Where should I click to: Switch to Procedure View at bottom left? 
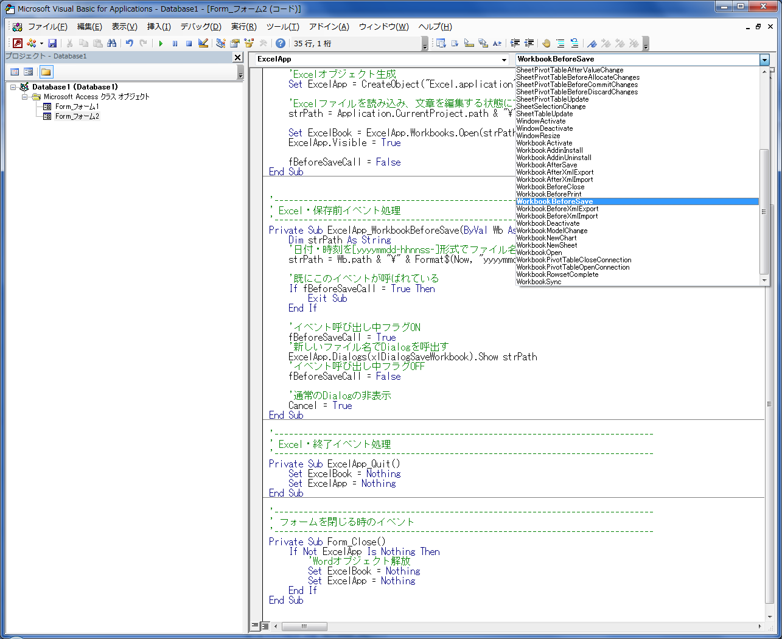click(x=256, y=626)
